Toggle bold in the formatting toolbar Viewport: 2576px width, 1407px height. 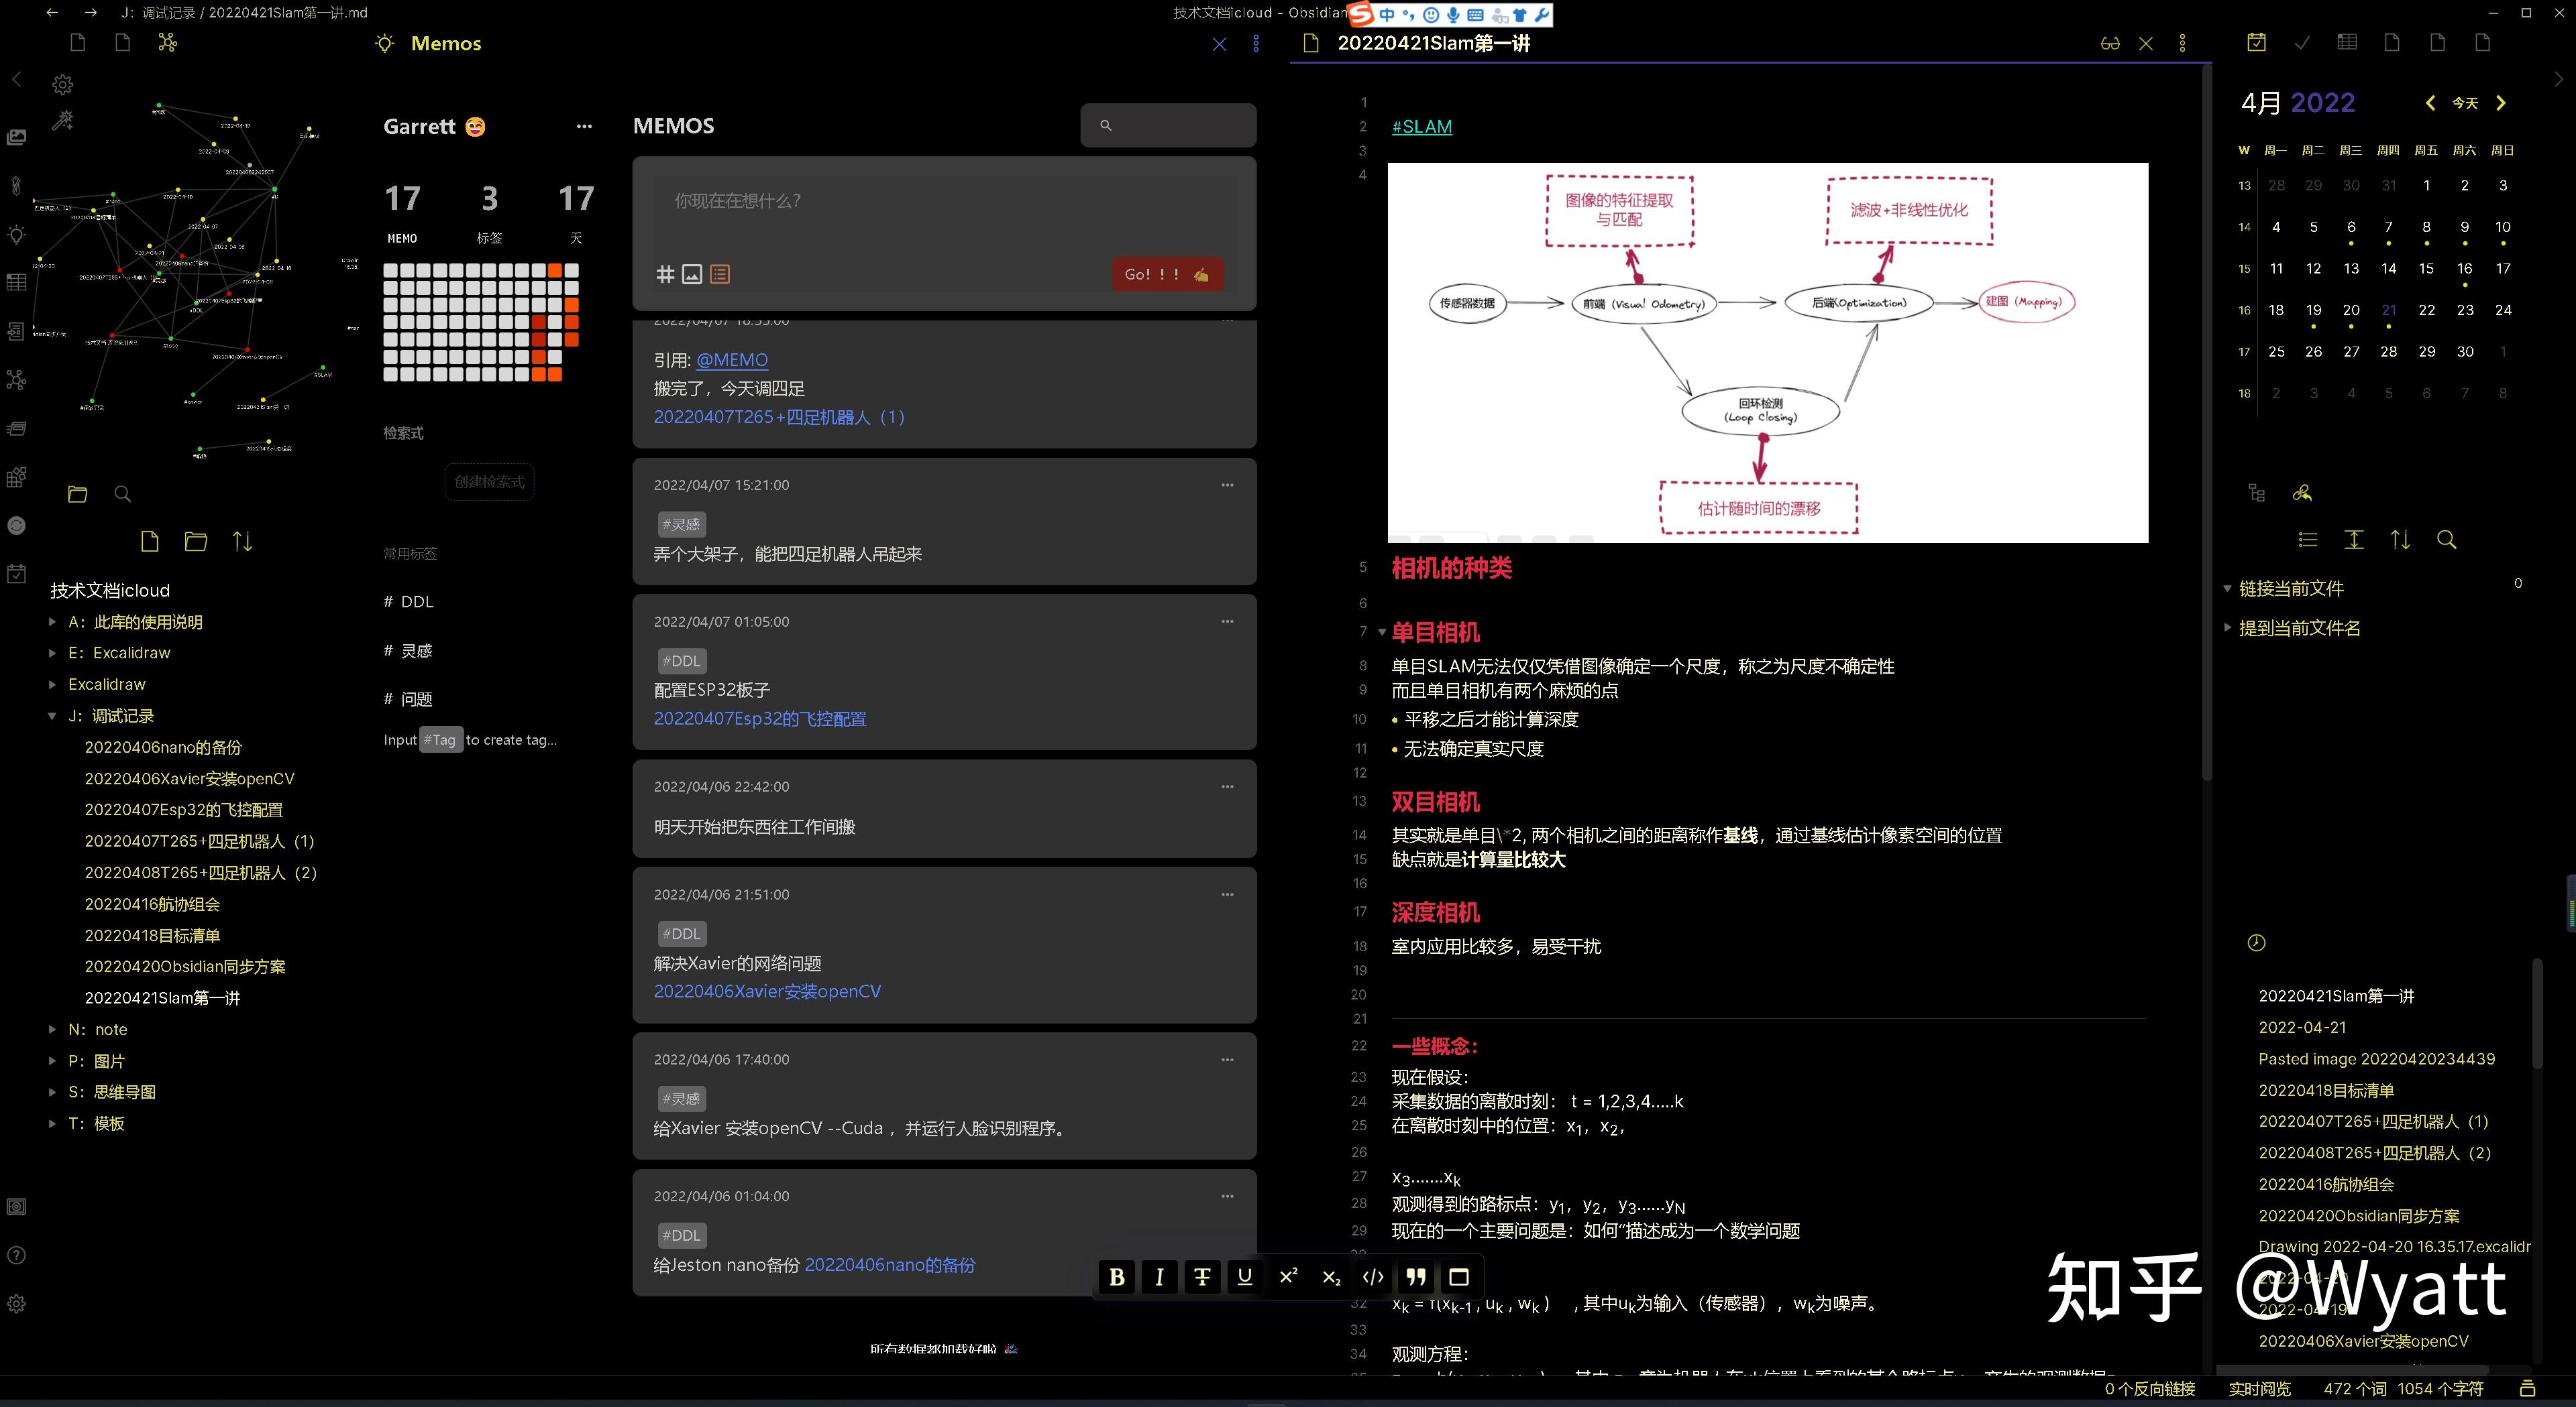click(x=1117, y=1277)
